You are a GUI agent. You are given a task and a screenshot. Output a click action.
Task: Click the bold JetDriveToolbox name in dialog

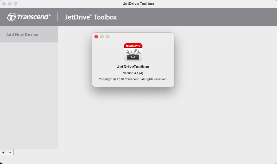(133, 67)
